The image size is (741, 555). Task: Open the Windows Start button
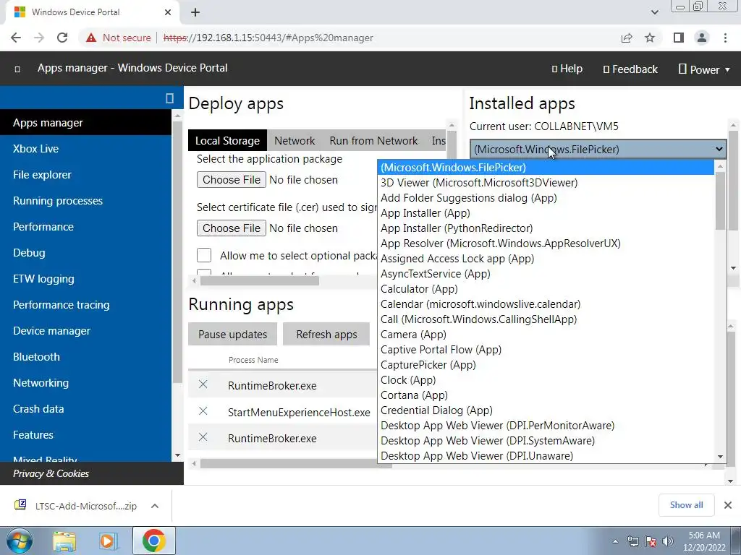point(19,541)
